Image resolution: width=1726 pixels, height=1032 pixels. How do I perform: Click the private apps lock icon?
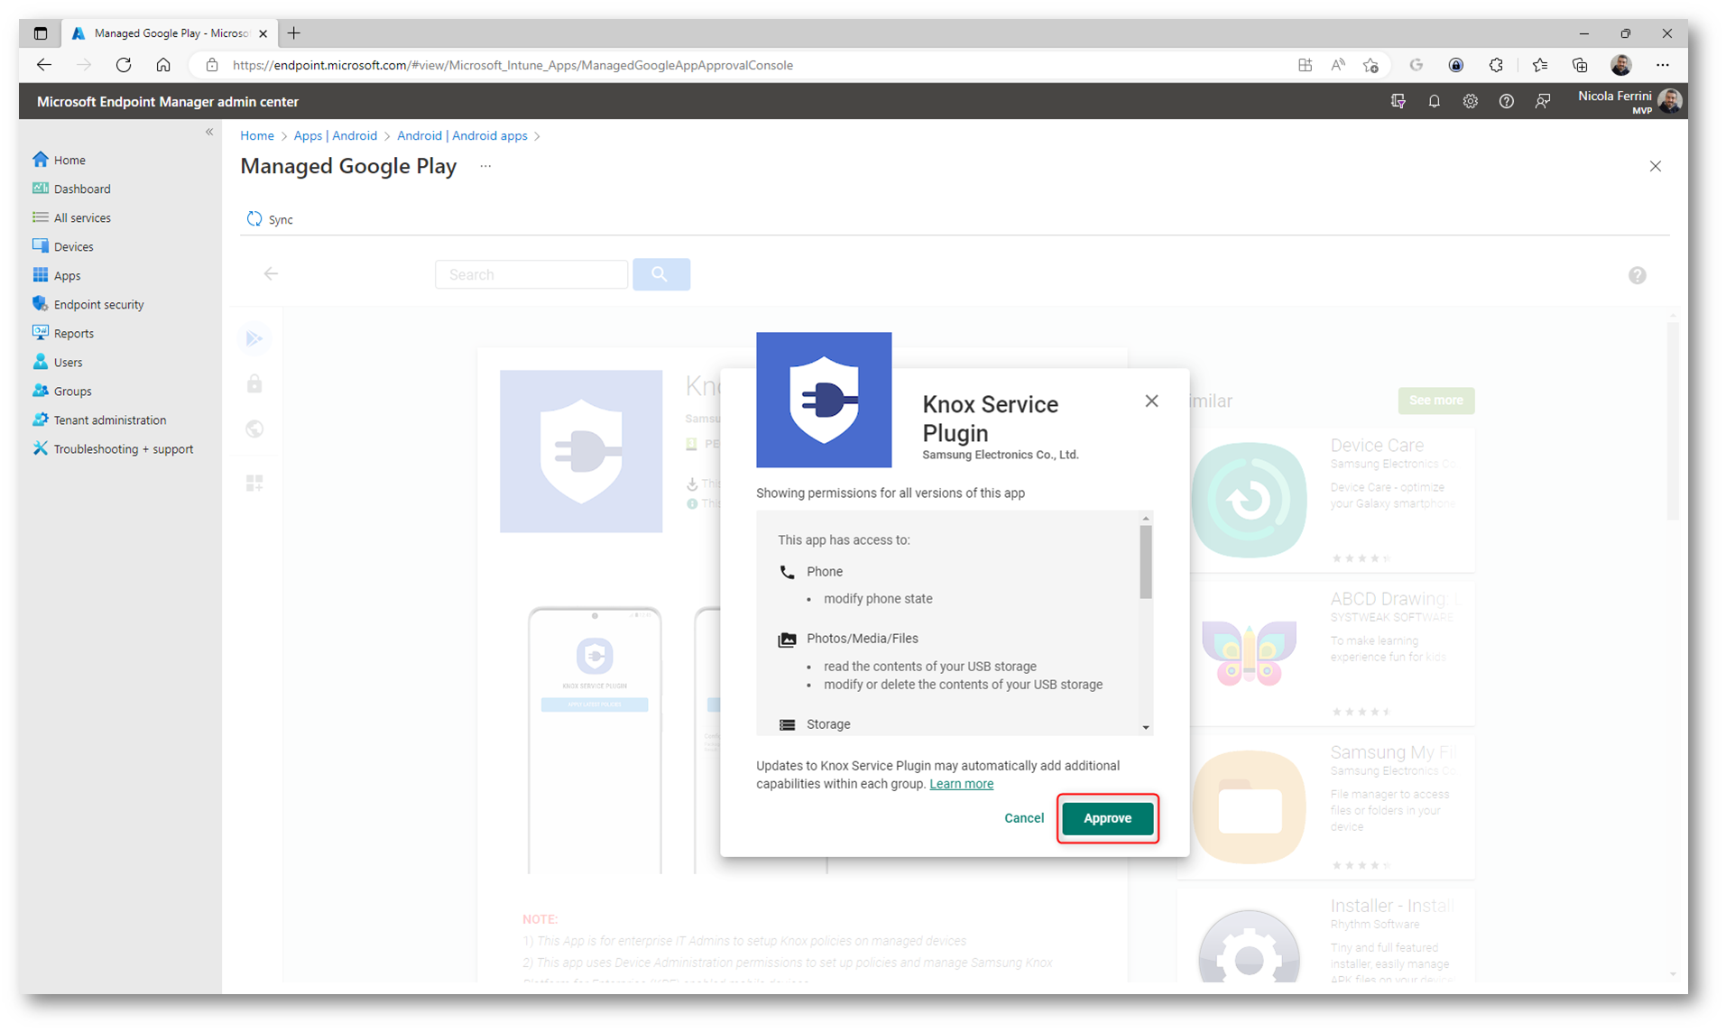pyautogui.click(x=254, y=384)
